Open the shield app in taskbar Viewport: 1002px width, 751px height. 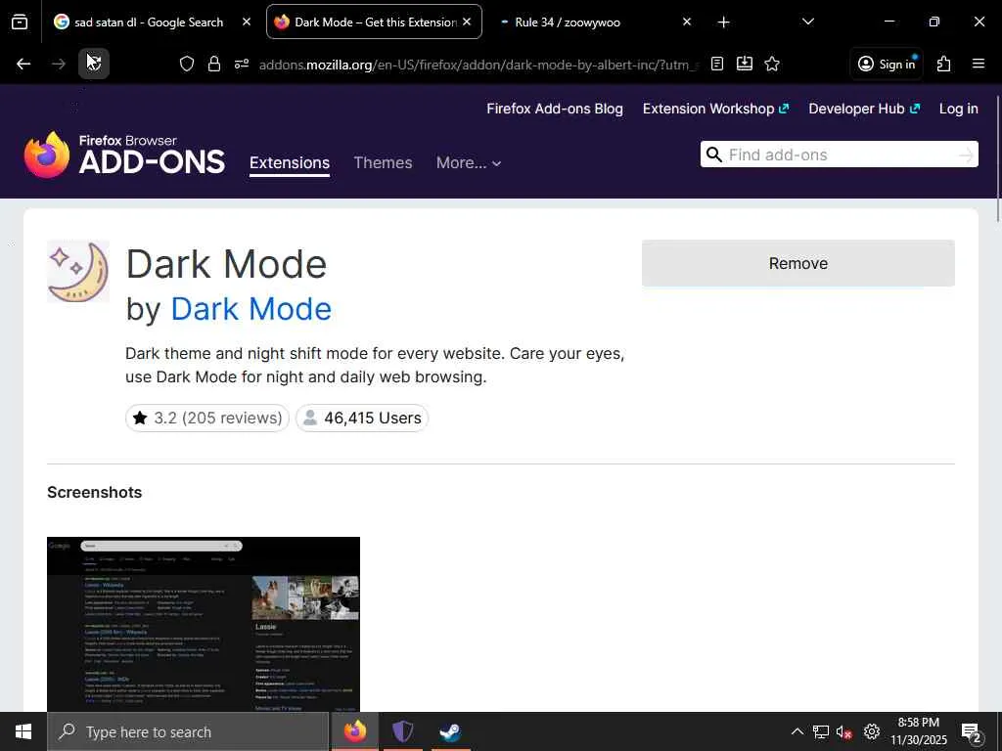tap(402, 731)
